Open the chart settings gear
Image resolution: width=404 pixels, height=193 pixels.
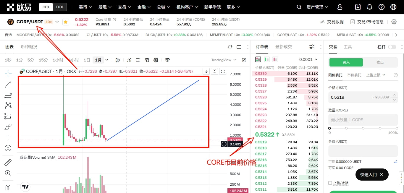(x=156, y=60)
